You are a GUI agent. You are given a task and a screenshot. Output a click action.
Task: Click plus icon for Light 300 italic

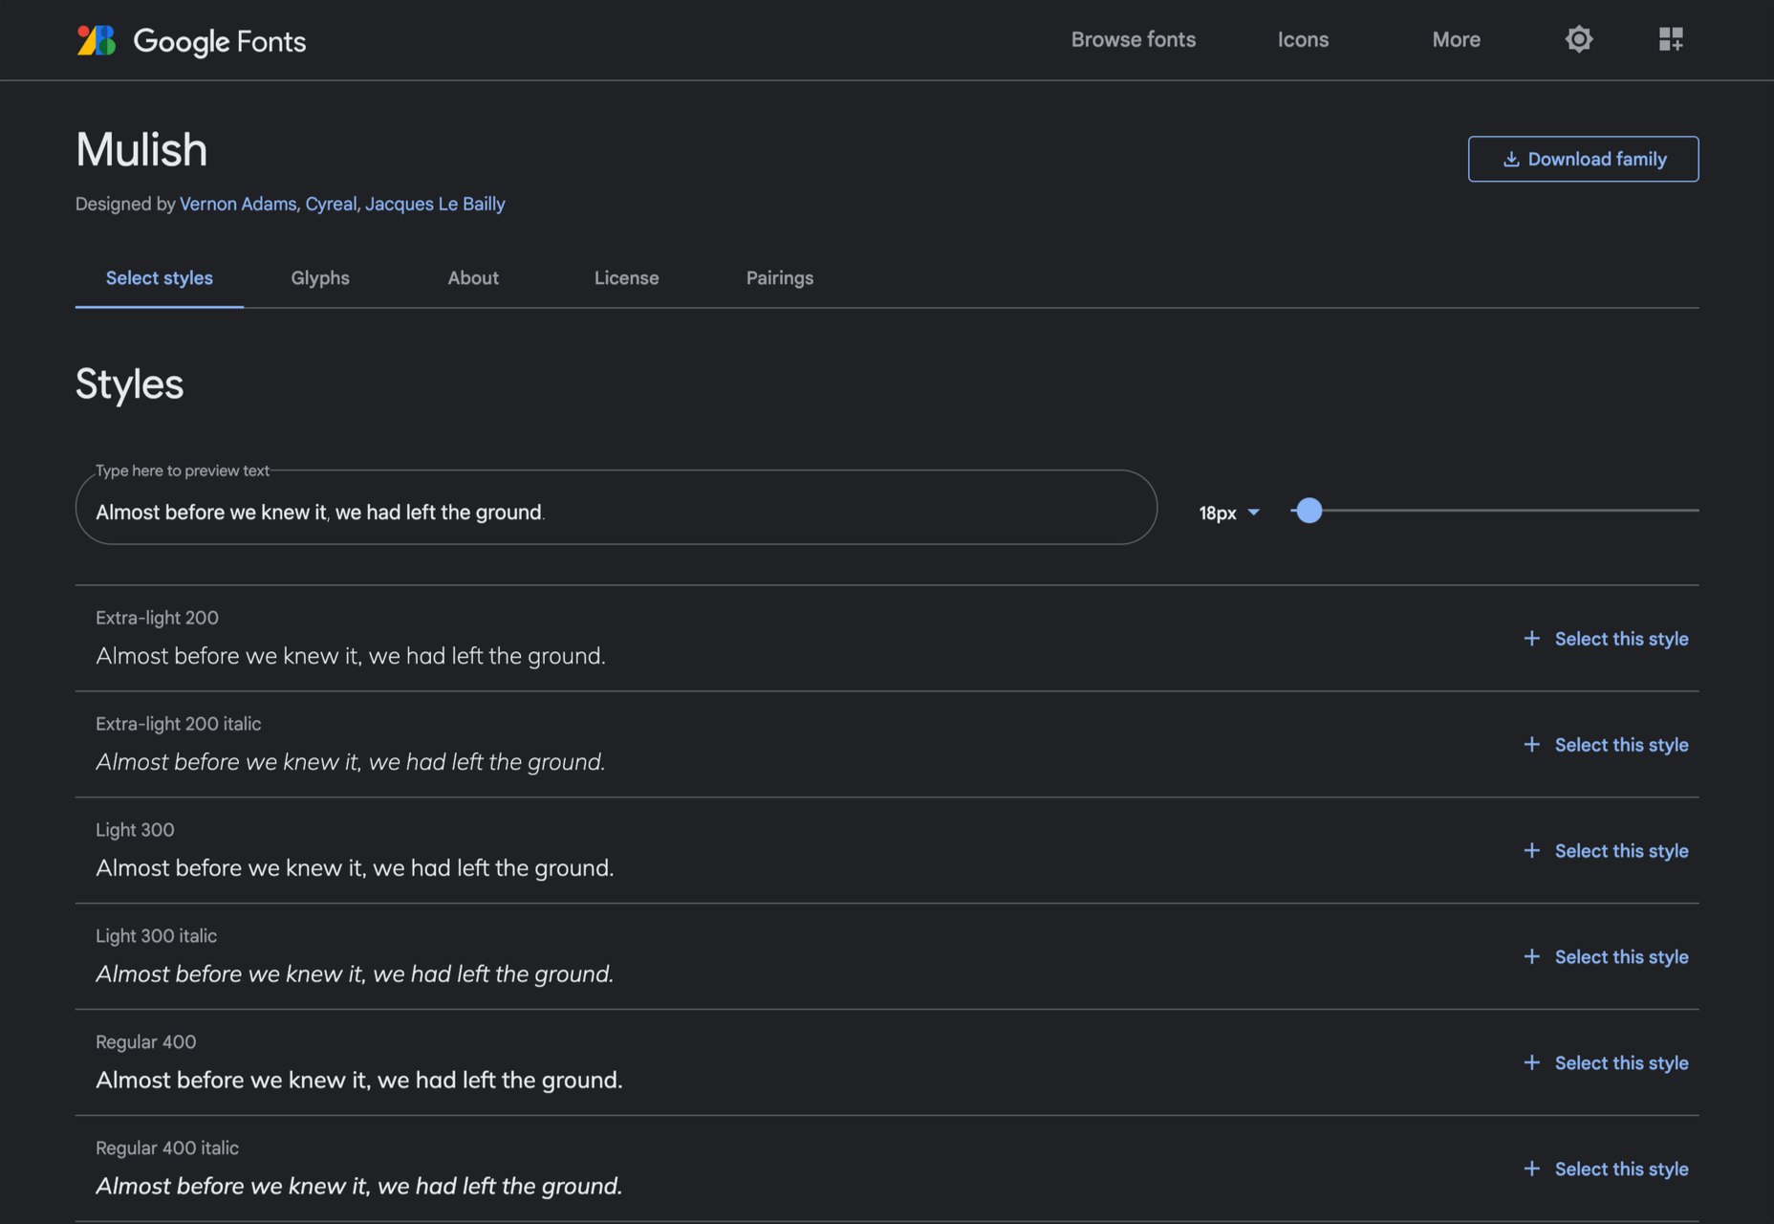pyautogui.click(x=1531, y=956)
